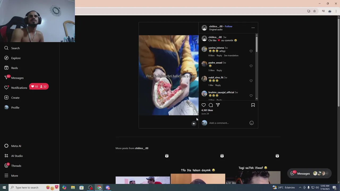
Task: Open brahim_zauojal_official's profile link
Action: (221, 92)
